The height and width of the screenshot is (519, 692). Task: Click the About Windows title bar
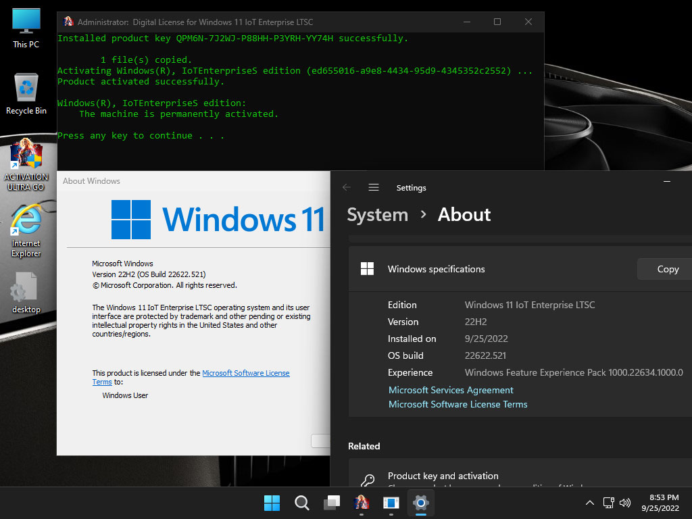[193, 181]
